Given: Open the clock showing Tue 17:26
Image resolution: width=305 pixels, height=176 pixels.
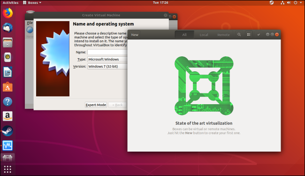Looking at the screenshot, I should (160, 2).
